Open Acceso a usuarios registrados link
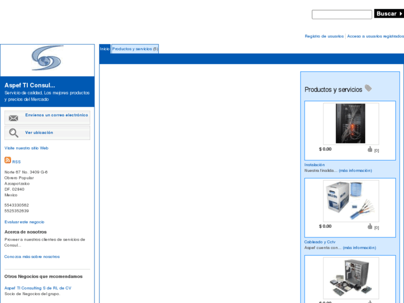This screenshot has height=303, width=404. [x=376, y=36]
